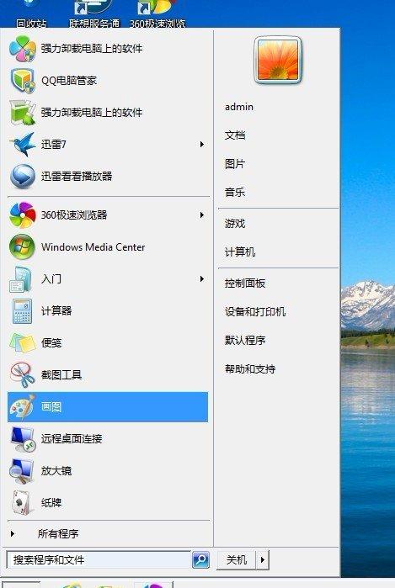Launch 远程桌面连接 icon

[23, 439]
